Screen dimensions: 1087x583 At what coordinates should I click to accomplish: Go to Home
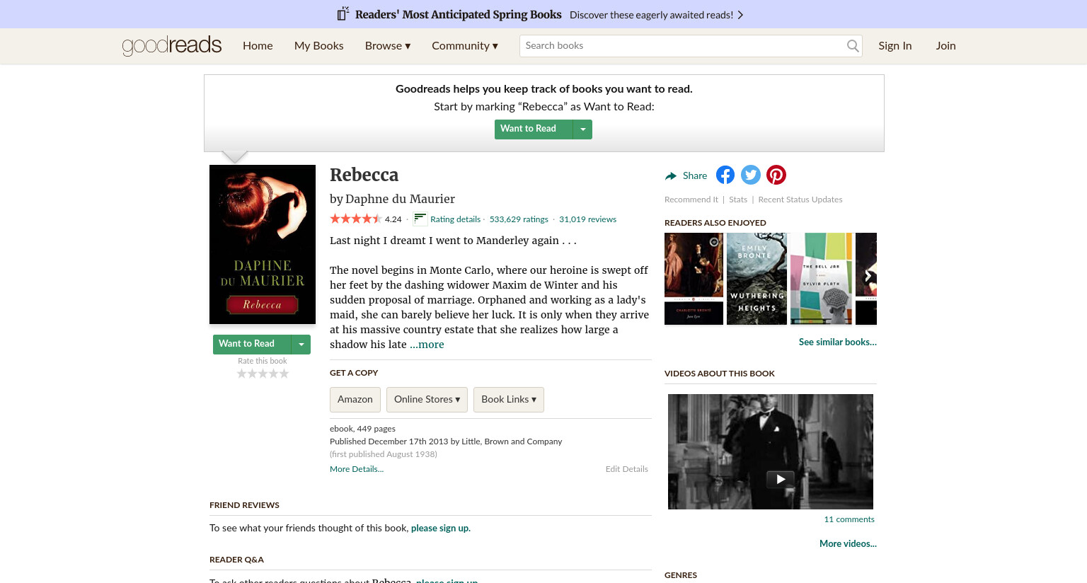click(258, 46)
